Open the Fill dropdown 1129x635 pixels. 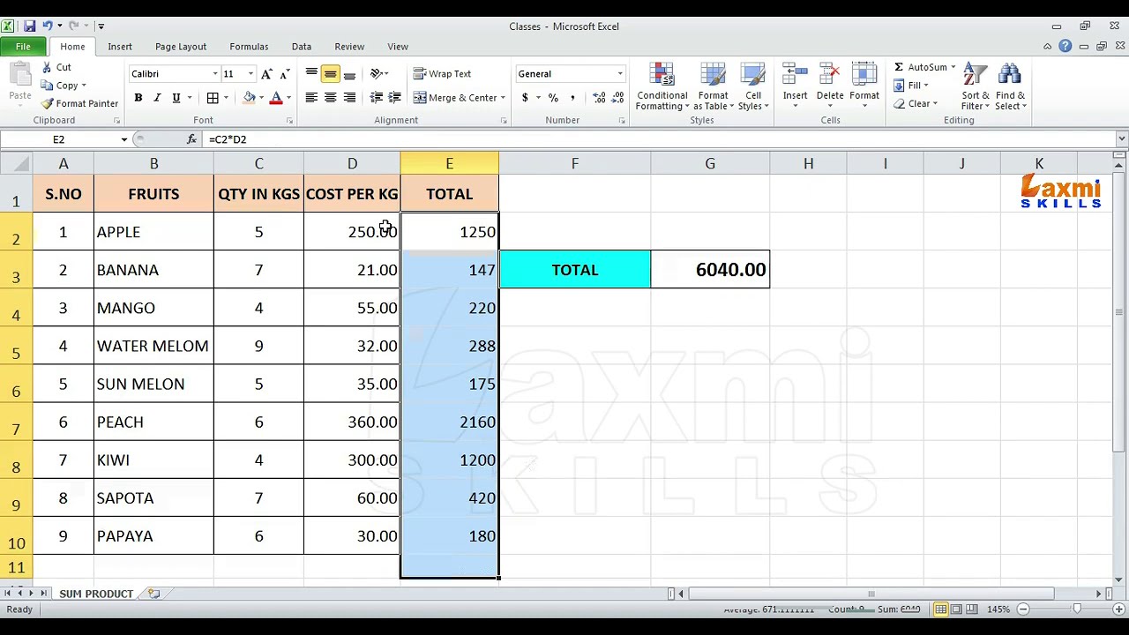[909, 86]
